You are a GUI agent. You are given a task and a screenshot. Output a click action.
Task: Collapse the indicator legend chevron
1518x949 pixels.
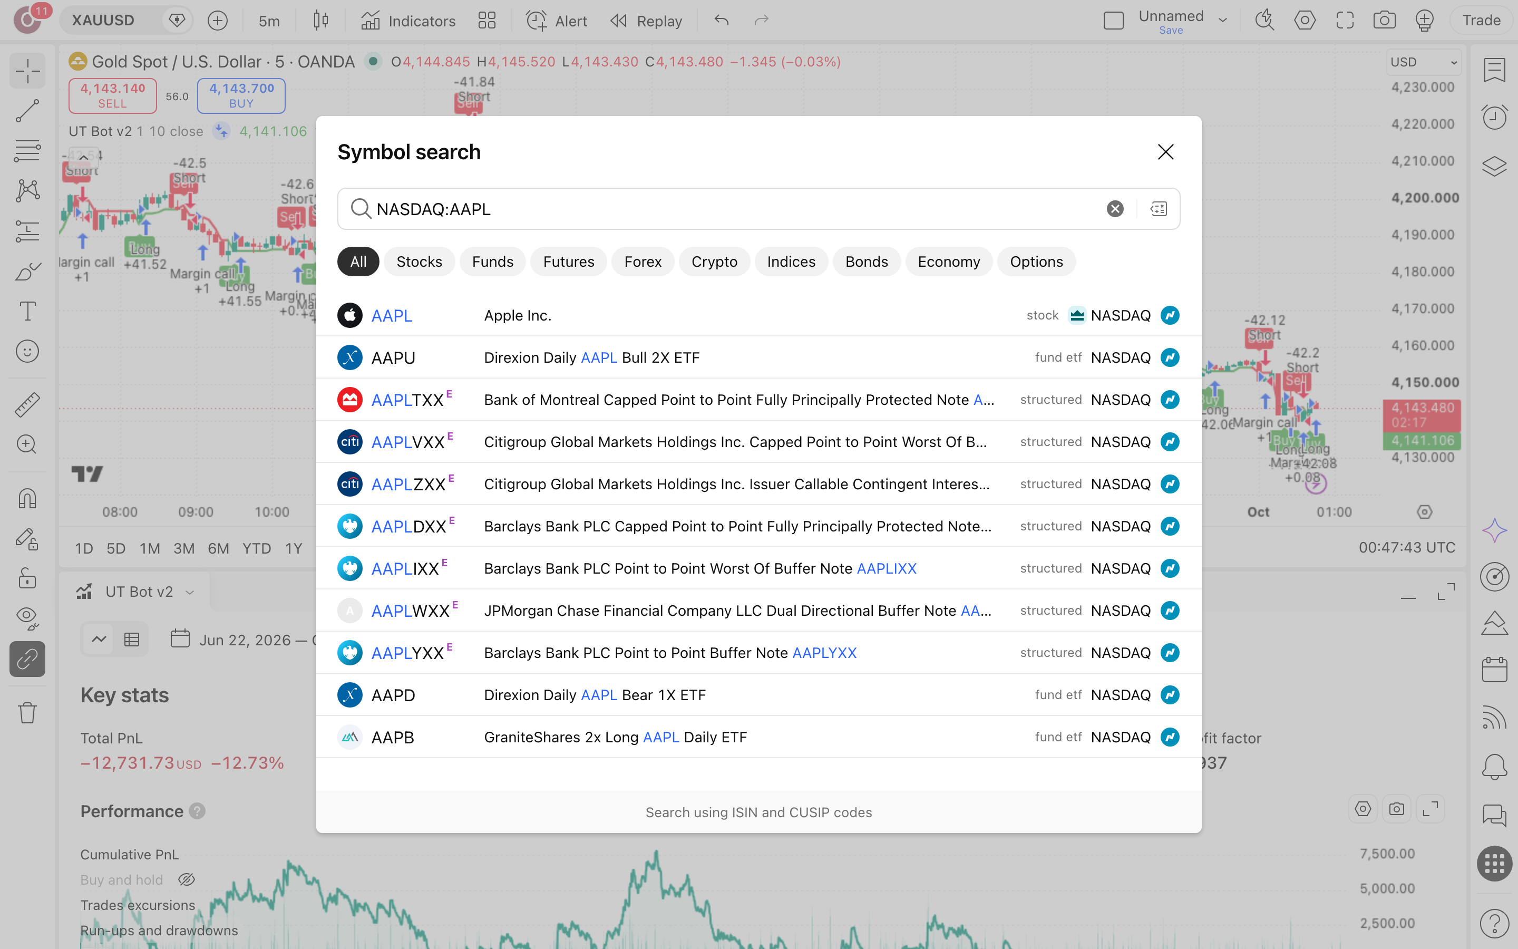pyautogui.click(x=83, y=158)
